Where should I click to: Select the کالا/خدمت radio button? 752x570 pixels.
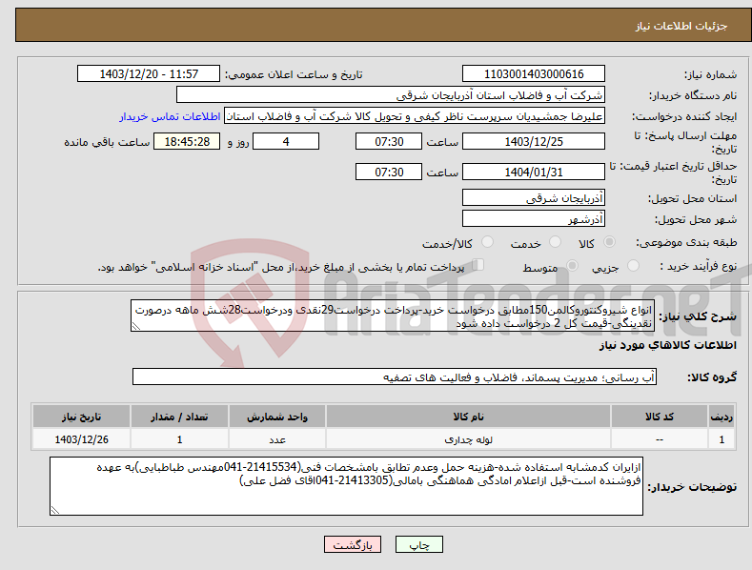point(487,242)
